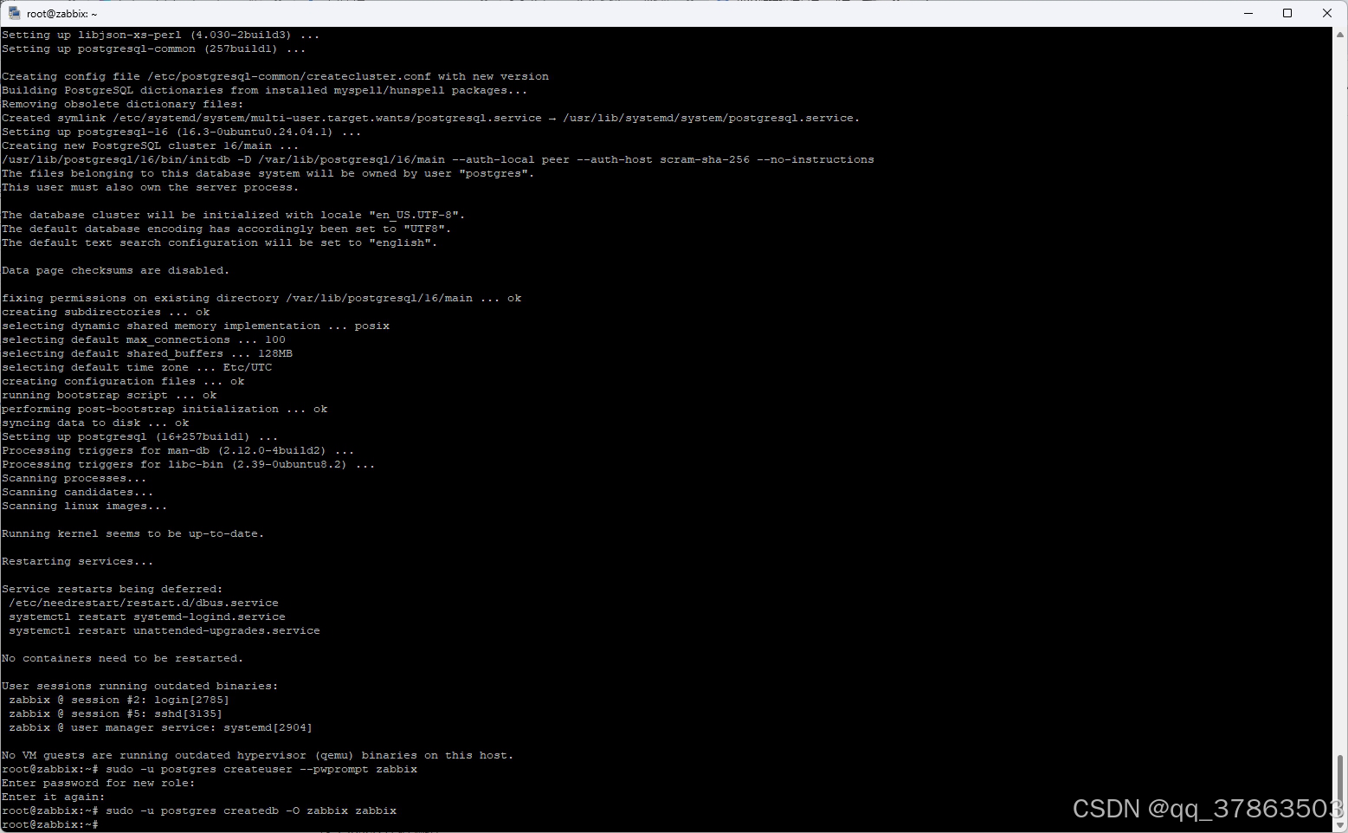Click 'syncing data to disk ... ok'

point(95,423)
